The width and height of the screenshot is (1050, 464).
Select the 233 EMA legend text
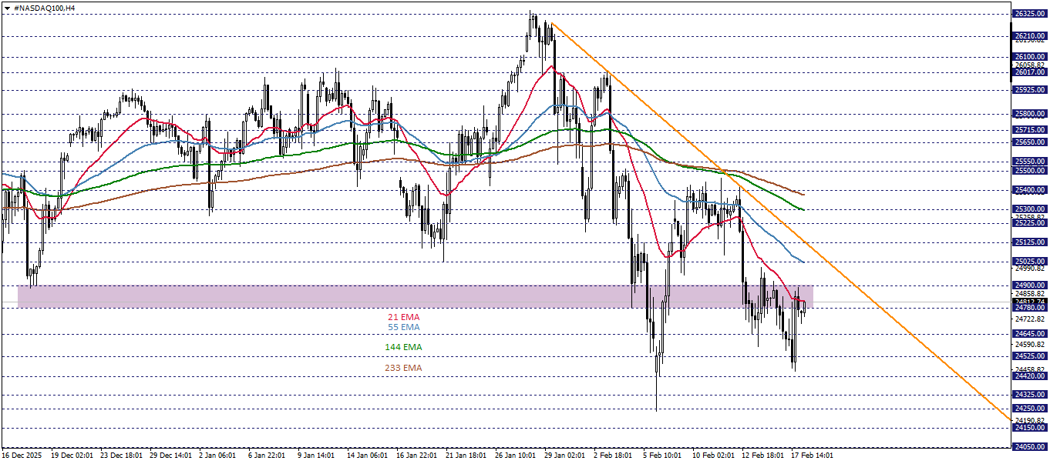pyautogui.click(x=402, y=369)
